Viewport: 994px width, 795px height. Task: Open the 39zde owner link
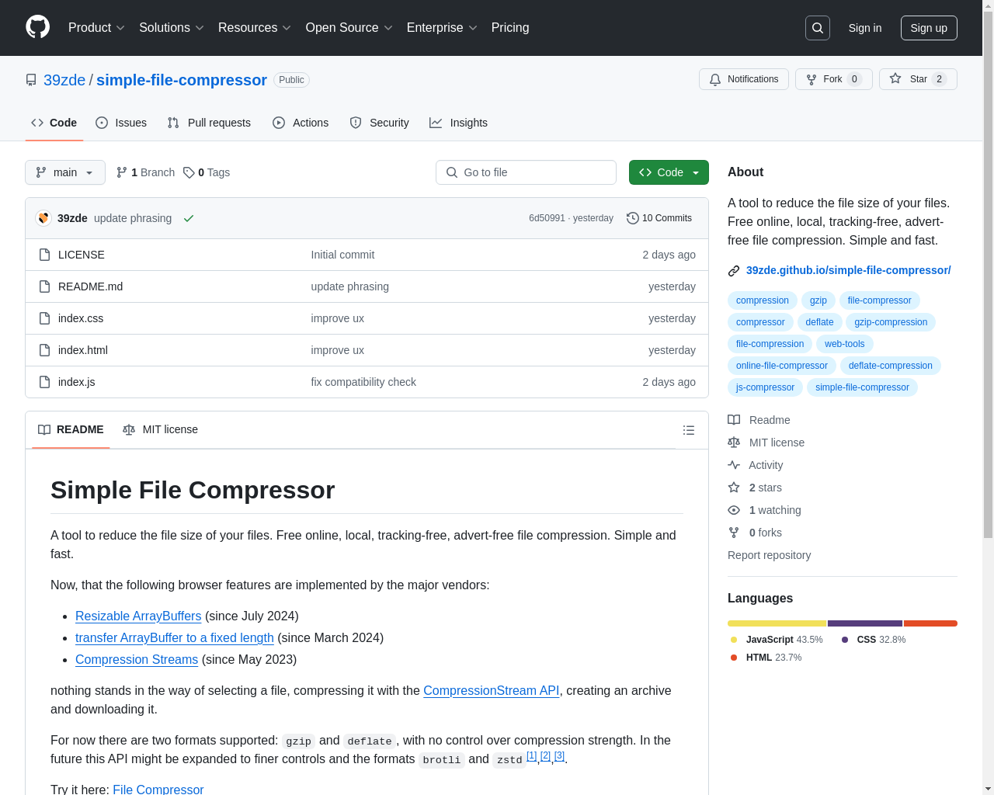[x=64, y=80]
